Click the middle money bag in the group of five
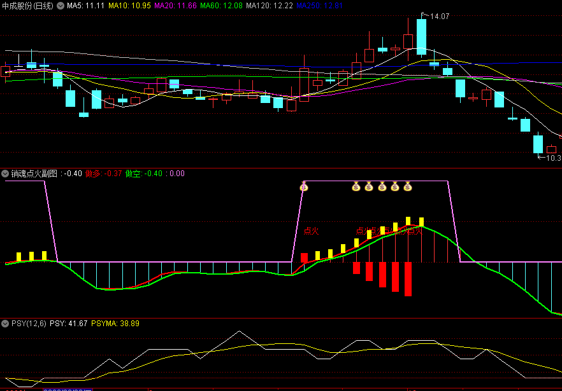 [382, 186]
